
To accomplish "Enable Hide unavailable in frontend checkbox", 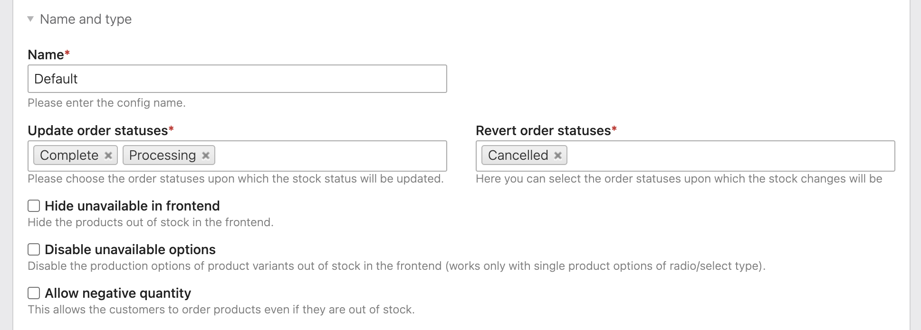I will [34, 206].
